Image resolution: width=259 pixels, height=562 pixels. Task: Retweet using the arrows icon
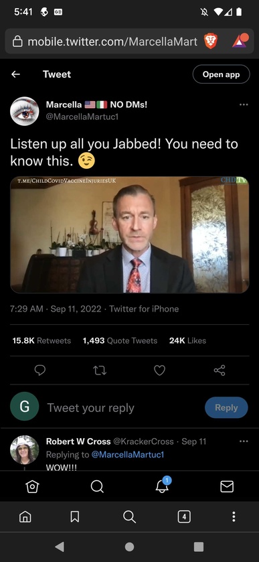[x=100, y=370]
